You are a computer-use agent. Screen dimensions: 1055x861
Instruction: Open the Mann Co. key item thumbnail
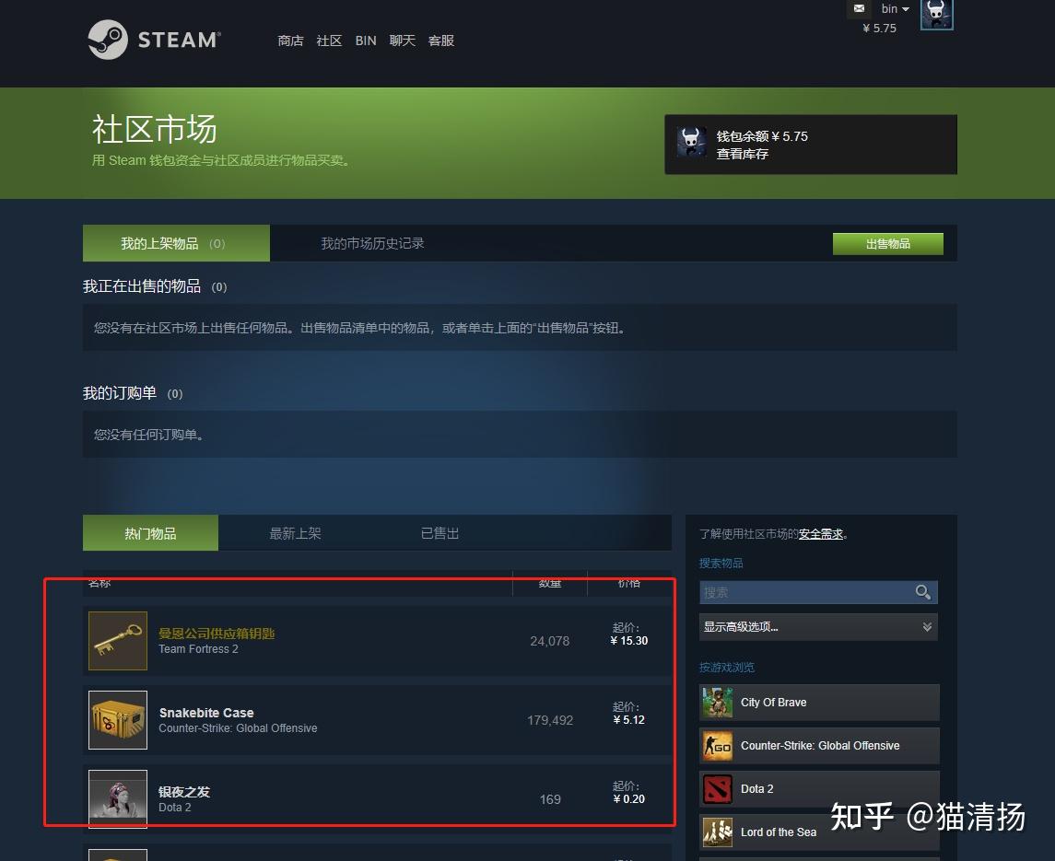(118, 640)
